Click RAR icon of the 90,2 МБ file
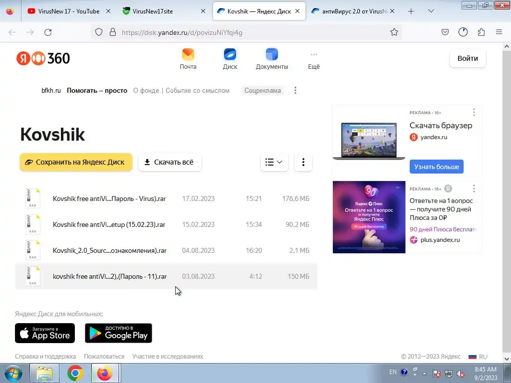The width and height of the screenshot is (511, 383). click(33, 224)
